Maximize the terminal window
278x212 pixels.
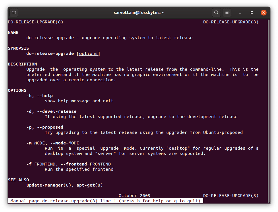(x=251, y=13)
